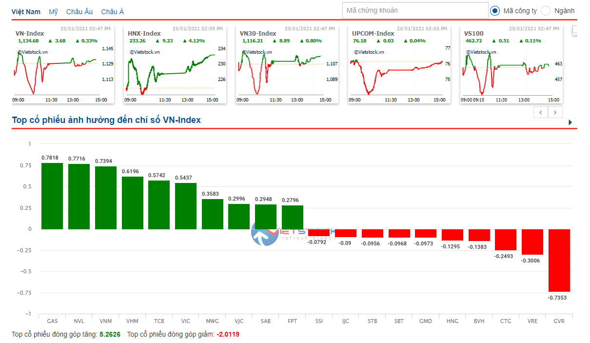The image size is (590, 343).
Task: Click the previous arrow in index carousel
Action: pos(541,112)
